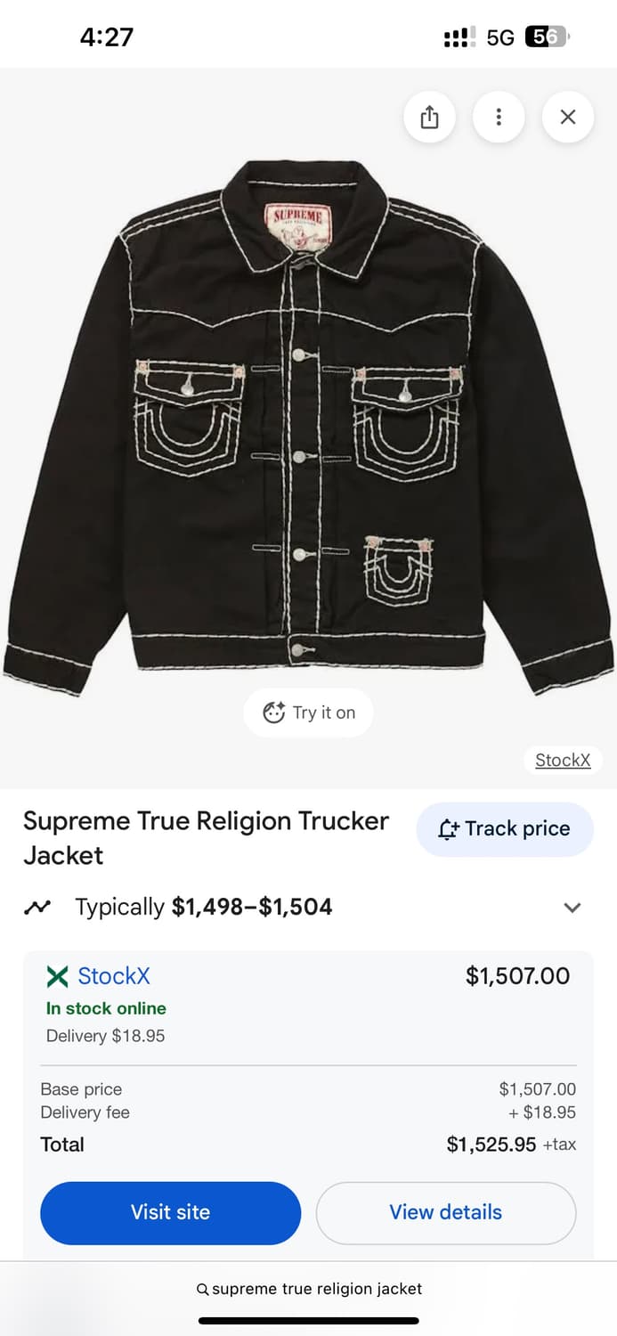
Task: Tap the jacket product image
Action: (308, 419)
